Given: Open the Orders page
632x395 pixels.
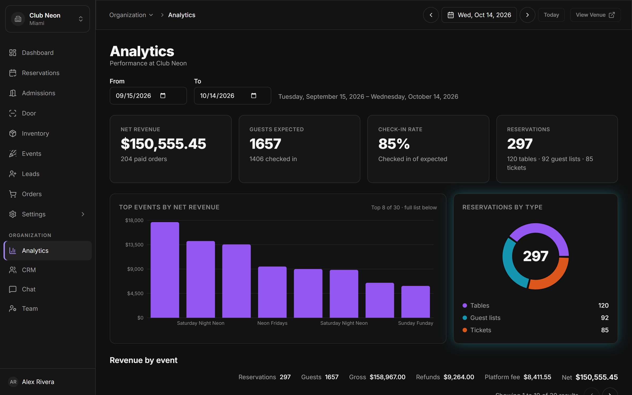Looking at the screenshot, I should 47,194.
